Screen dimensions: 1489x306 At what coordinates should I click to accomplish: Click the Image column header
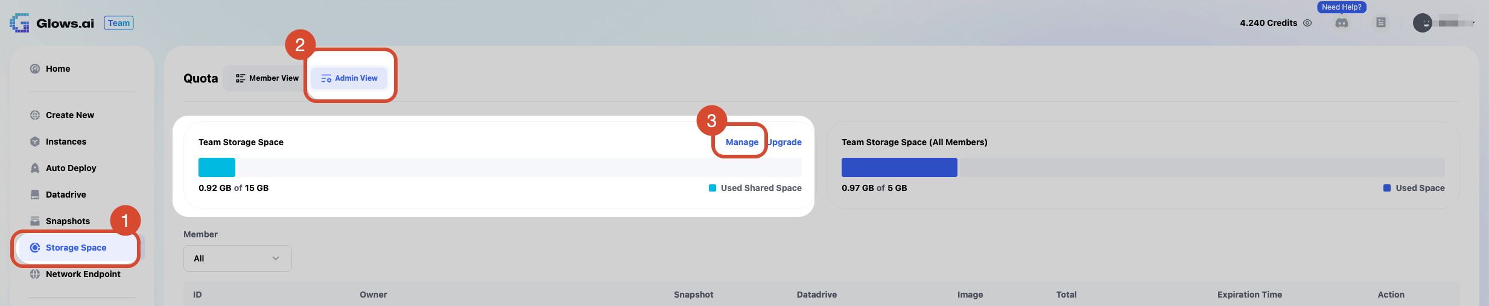click(x=970, y=295)
